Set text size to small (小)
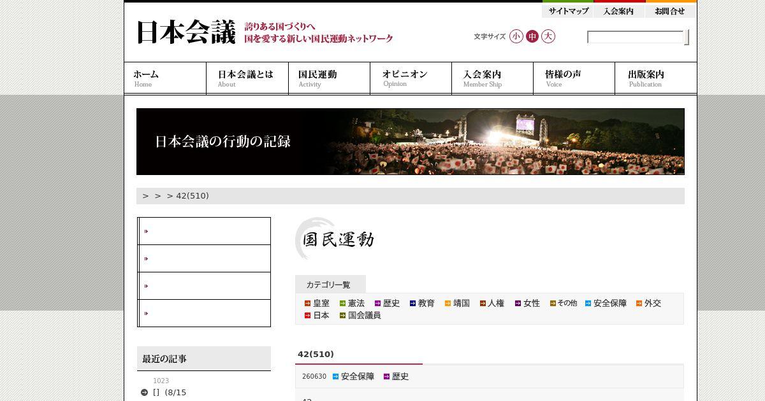 coord(516,36)
